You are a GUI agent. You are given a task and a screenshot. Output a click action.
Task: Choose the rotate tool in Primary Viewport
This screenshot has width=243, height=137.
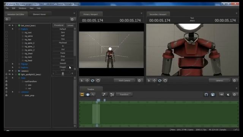pos(93,81)
